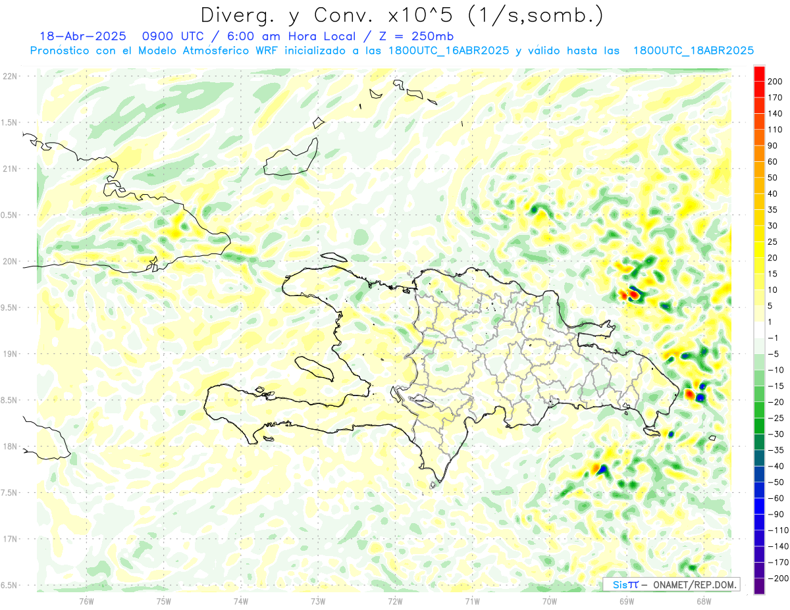Click the latitude label '18N'
Viewport: 790px width, 610px height.
[11, 446]
